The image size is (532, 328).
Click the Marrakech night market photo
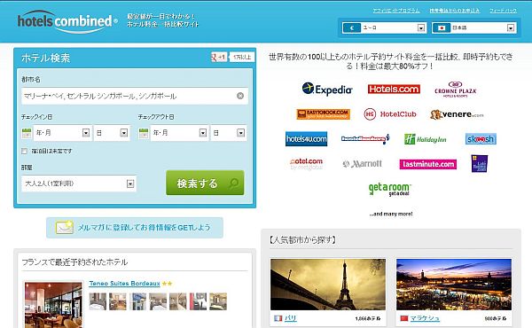[x=454, y=285]
